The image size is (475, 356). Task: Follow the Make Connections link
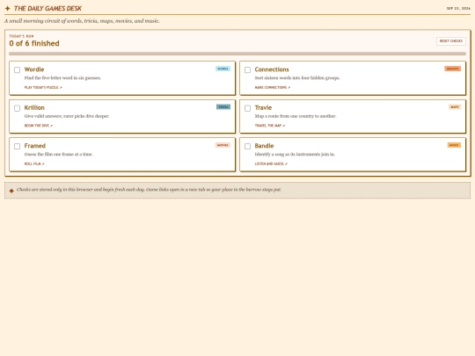[x=273, y=87]
